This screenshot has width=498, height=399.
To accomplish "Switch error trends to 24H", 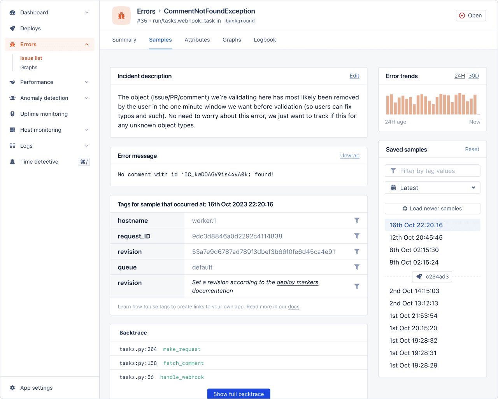I will [459, 76].
